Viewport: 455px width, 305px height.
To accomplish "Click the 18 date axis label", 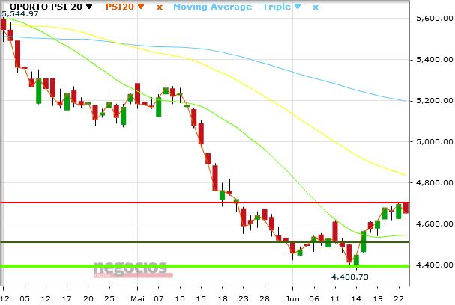I will 223,298.
